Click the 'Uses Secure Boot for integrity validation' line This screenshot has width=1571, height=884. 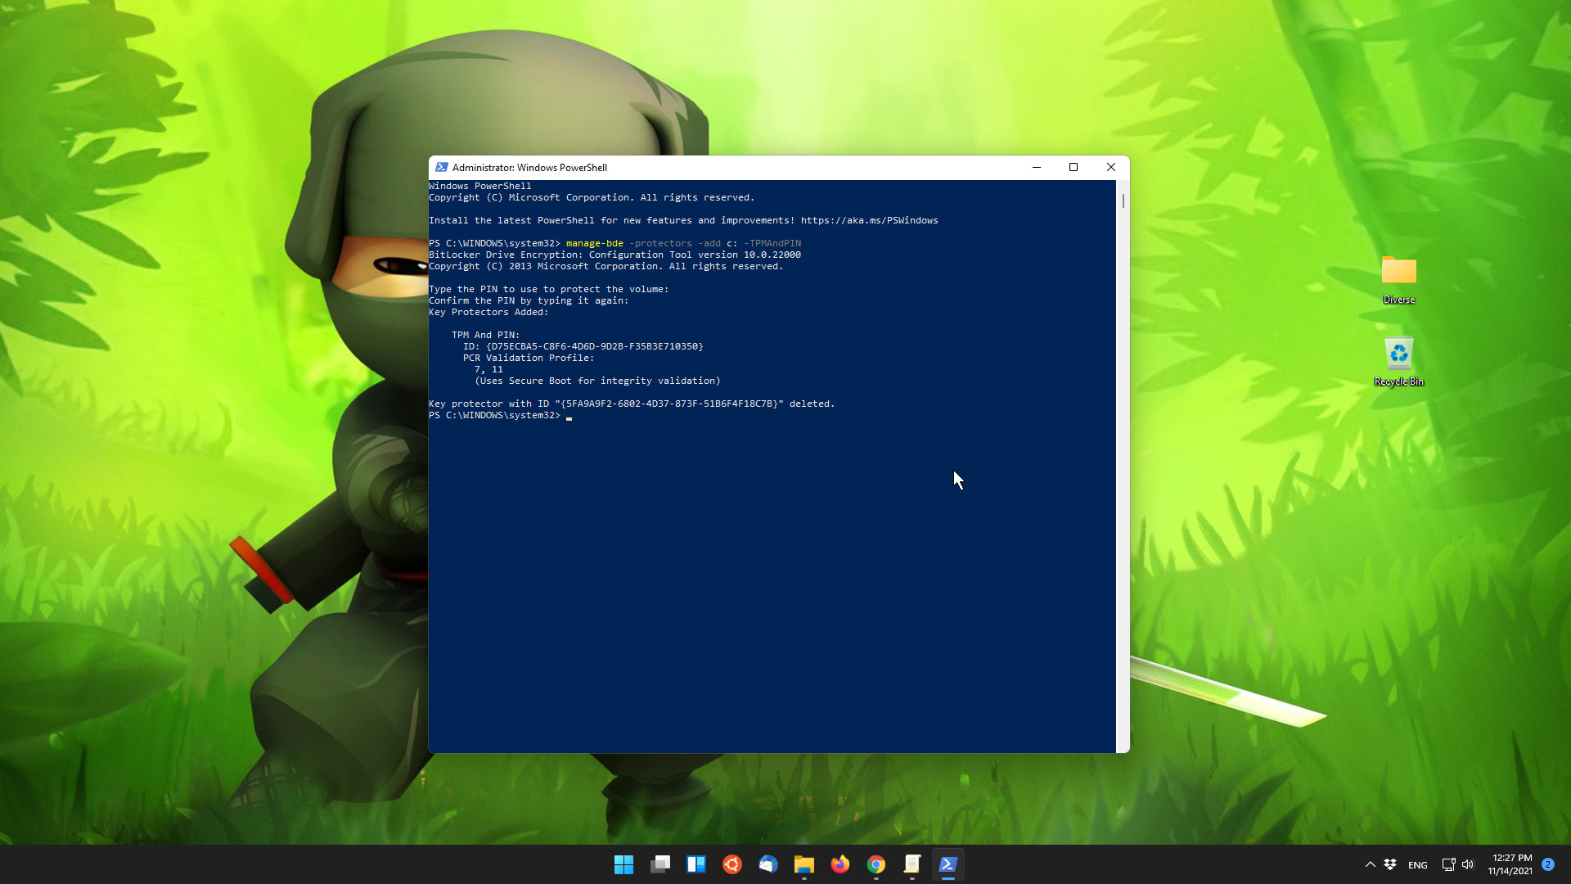click(597, 381)
